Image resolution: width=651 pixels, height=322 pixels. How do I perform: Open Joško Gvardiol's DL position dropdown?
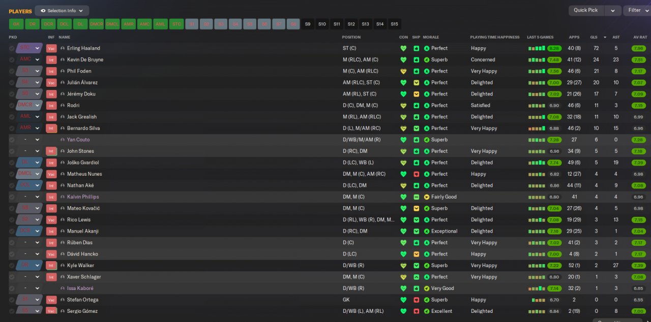tap(29, 163)
